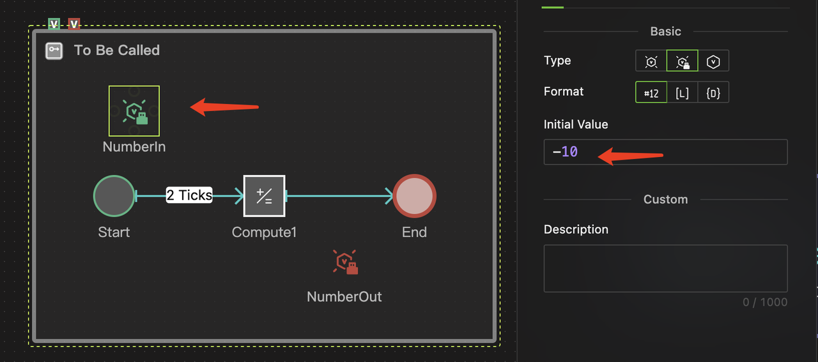Click the To Be Called group title

point(117,50)
